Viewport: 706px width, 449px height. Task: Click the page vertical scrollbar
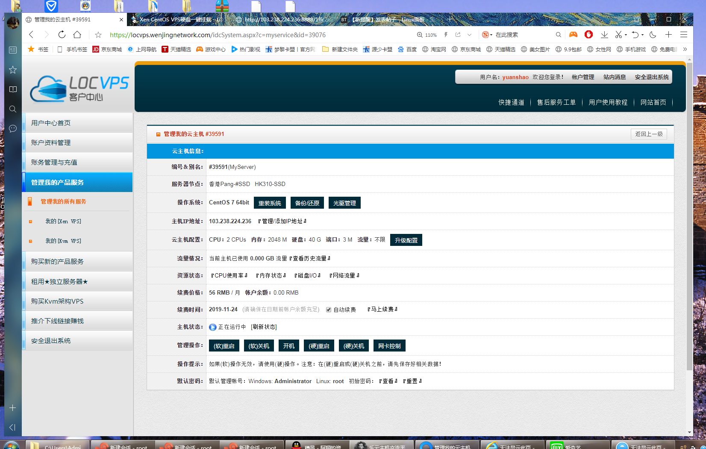point(689,217)
